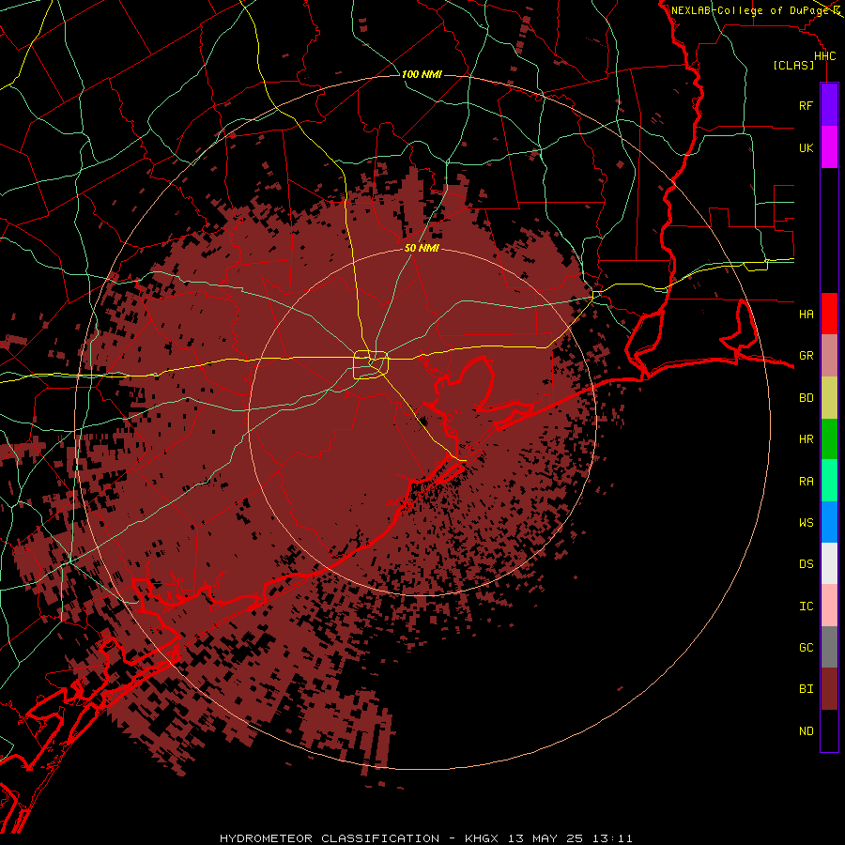Click the yellow loop at radar map center
This screenshot has height=845, width=845.
point(371,365)
